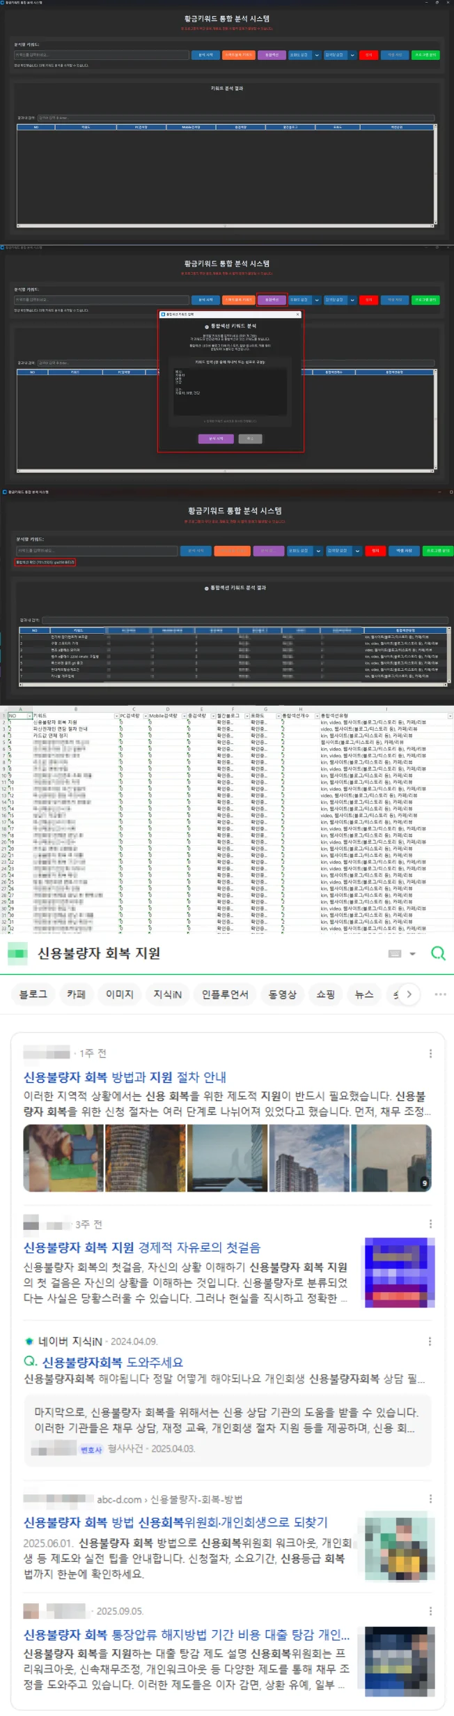Open the '신용불량자회복 도와주세요' 지식iN question link
454x1716 pixels.
pos(112,1362)
